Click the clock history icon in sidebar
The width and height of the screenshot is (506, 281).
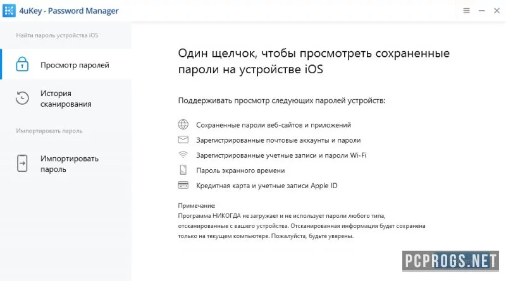pos(22,98)
